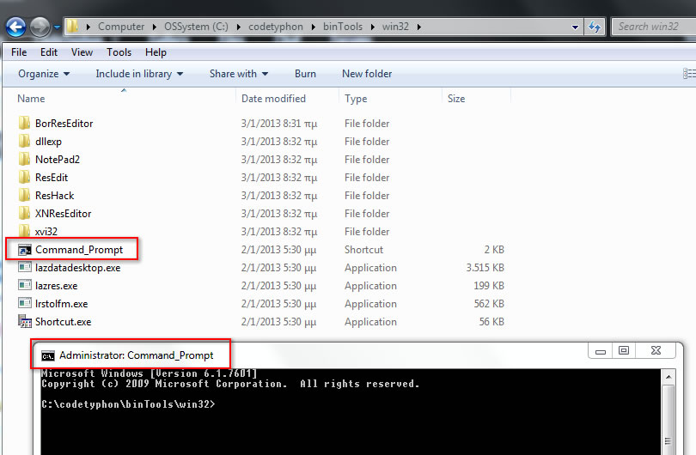Viewport: 696px width, 455px height.
Task: Click the Search win32 field
Action: point(652,27)
